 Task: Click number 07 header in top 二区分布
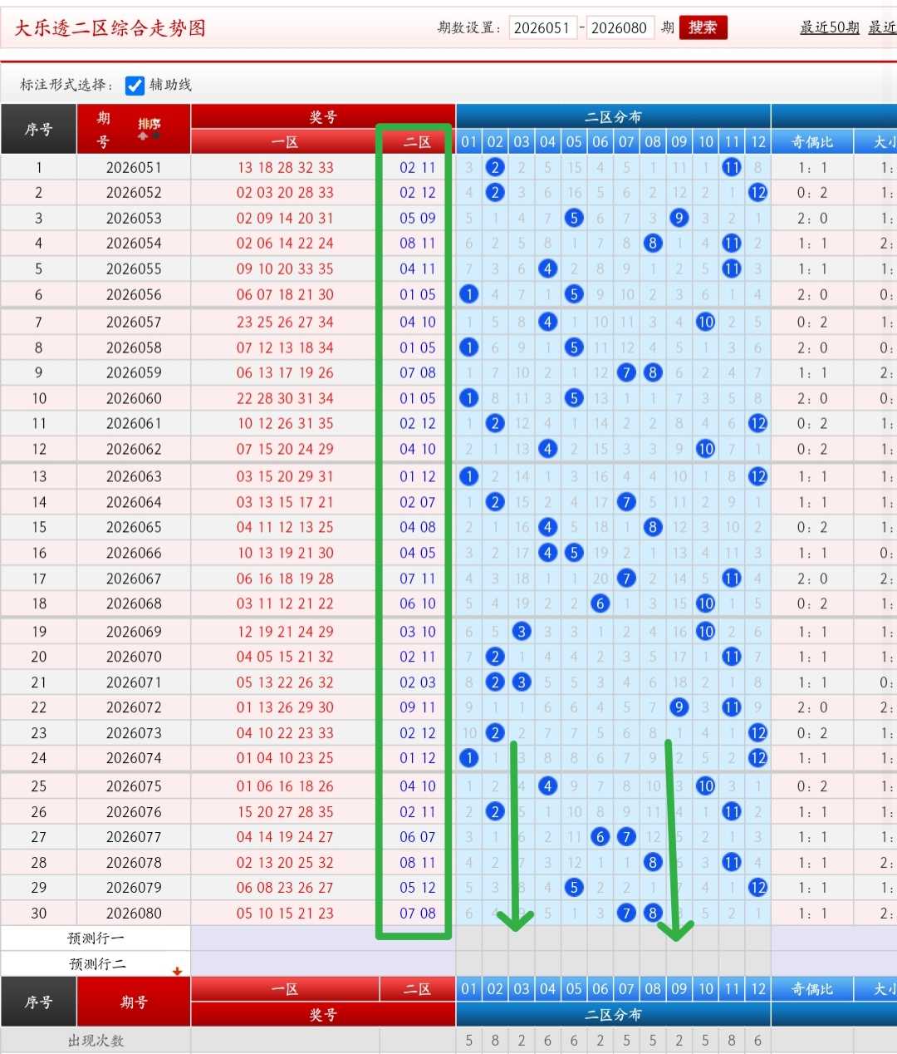tap(626, 142)
